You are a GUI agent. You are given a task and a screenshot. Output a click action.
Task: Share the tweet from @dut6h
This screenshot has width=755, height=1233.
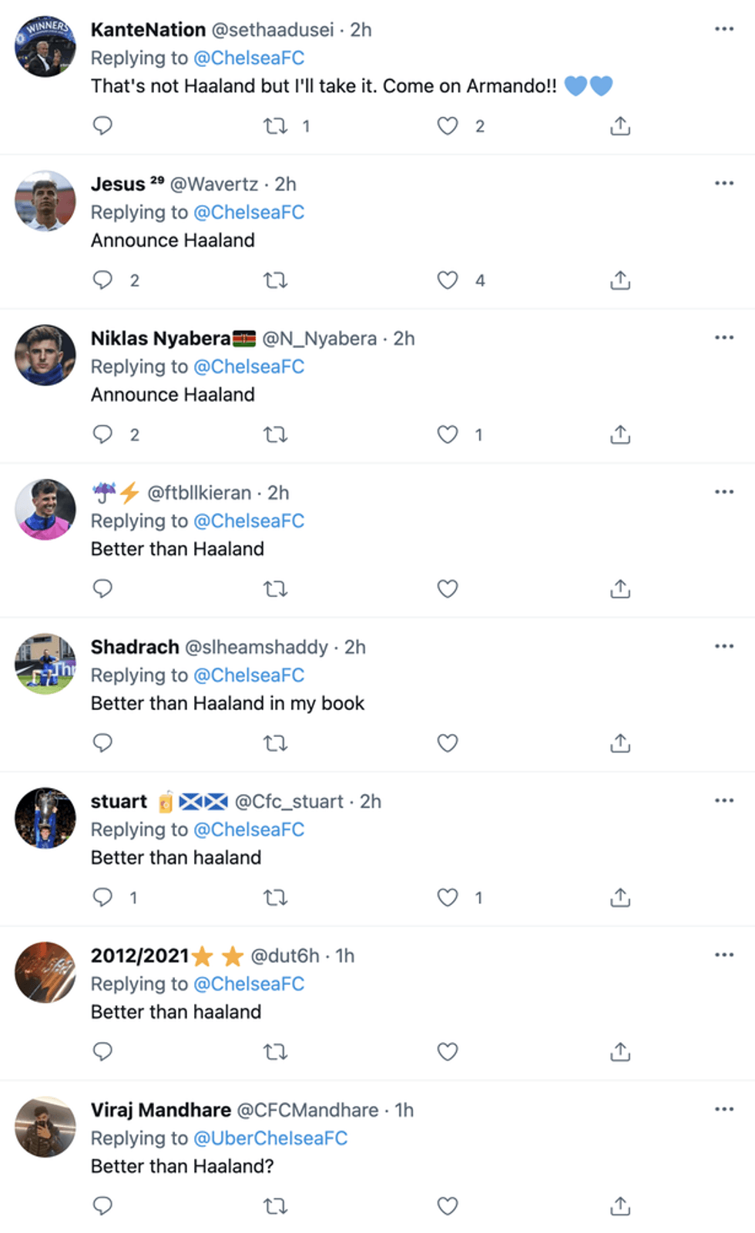tap(620, 1051)
